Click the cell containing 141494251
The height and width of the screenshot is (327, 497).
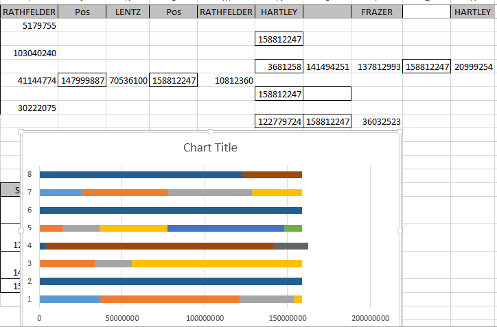pos(327,66)
